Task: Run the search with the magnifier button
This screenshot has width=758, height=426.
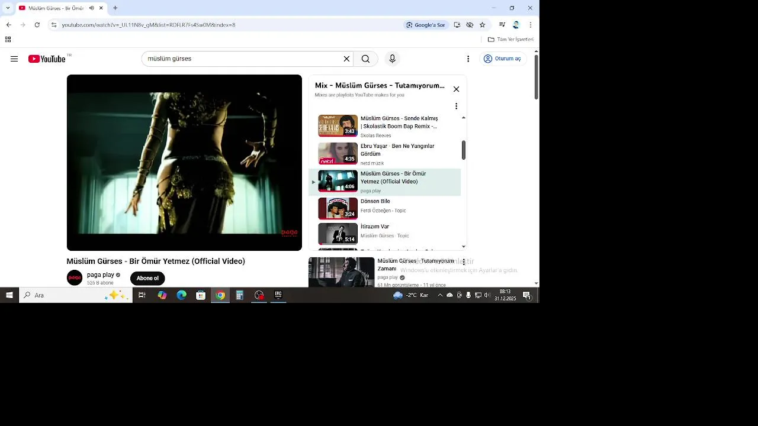Action: [365, 59]
